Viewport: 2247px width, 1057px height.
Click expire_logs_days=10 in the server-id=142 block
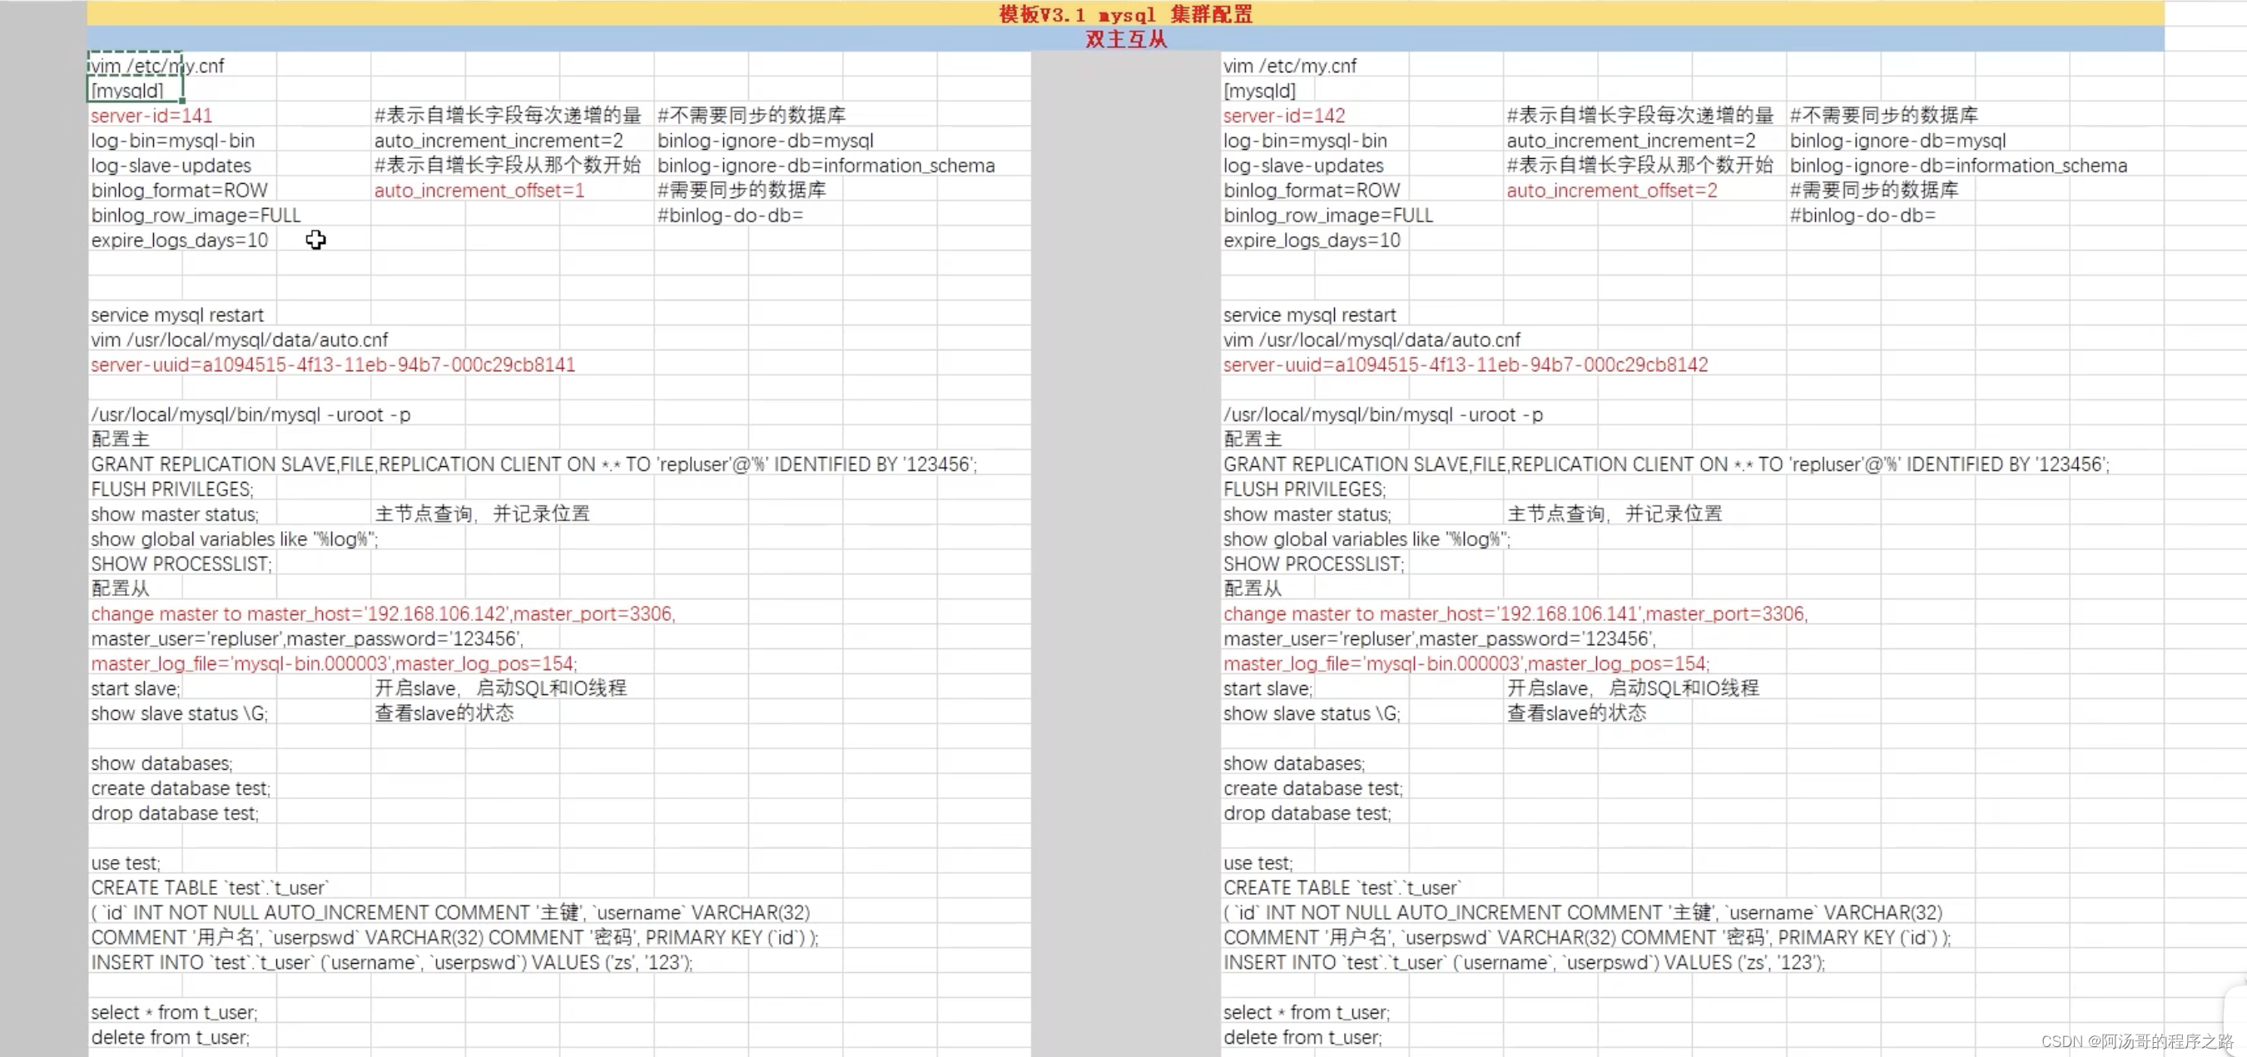[x=1312, y=240]
